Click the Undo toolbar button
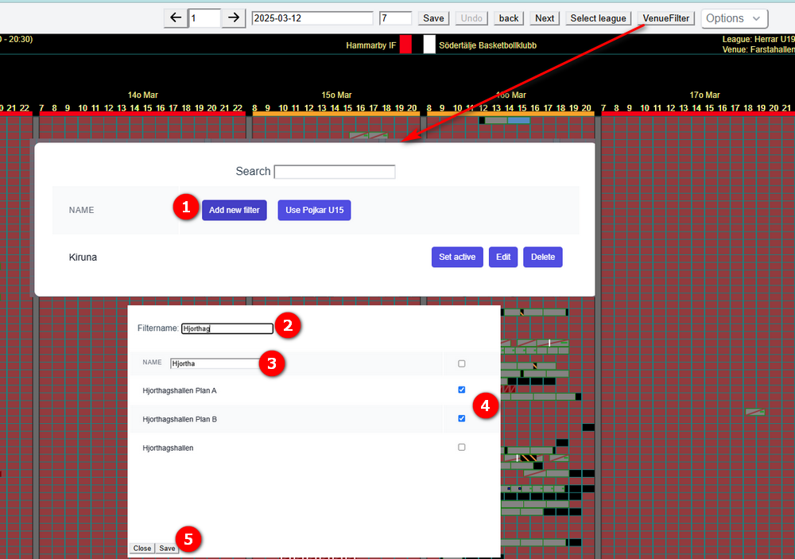 (471, 18)
